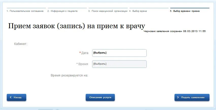Viewport: 216px width, 110px height.
Task: Go to step 4 Выбор врача
Action: [138, 11]
